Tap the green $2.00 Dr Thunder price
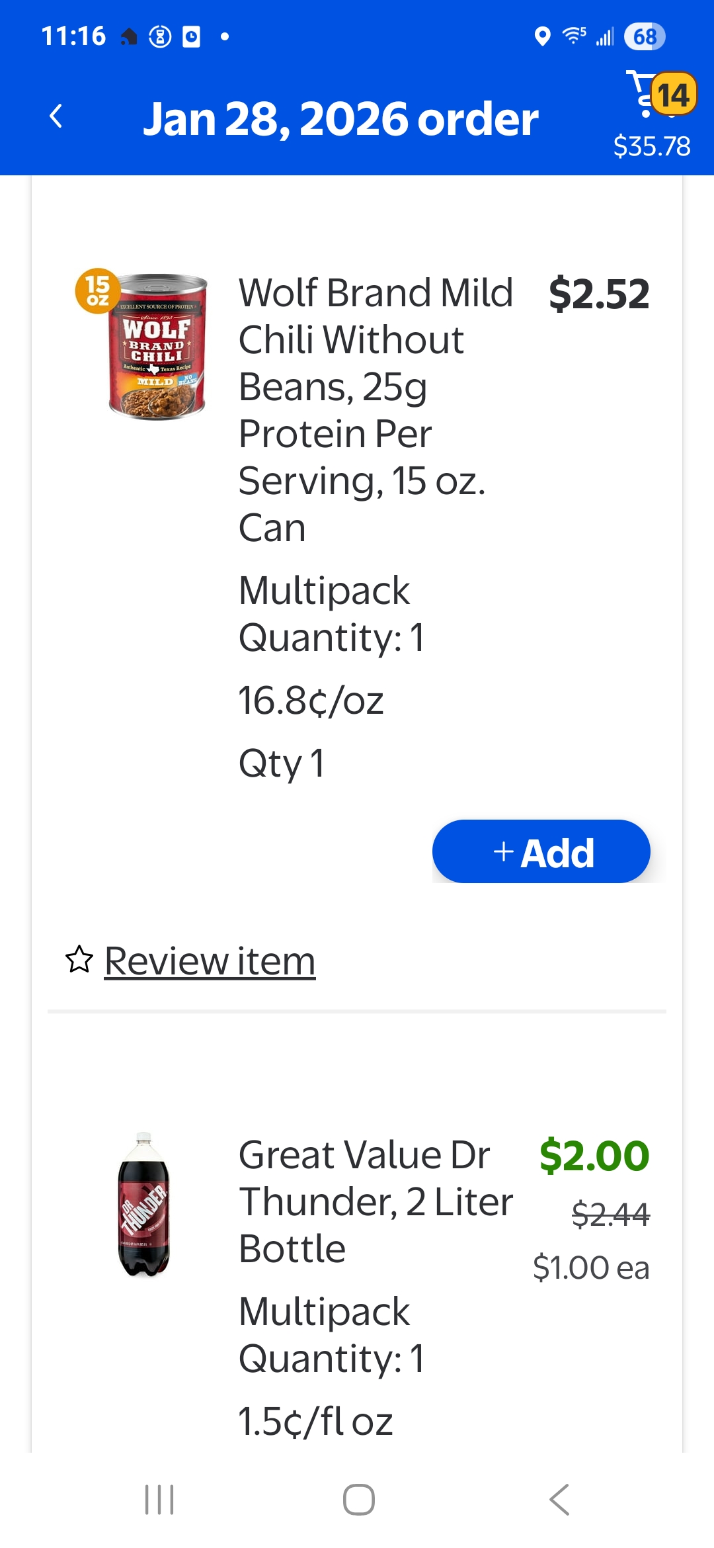The width and height of the screenshot is (714, 1548). (x=594, y=1156)
